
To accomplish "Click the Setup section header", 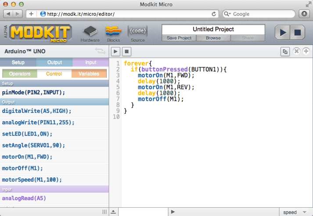I will [x=54, y=83].
